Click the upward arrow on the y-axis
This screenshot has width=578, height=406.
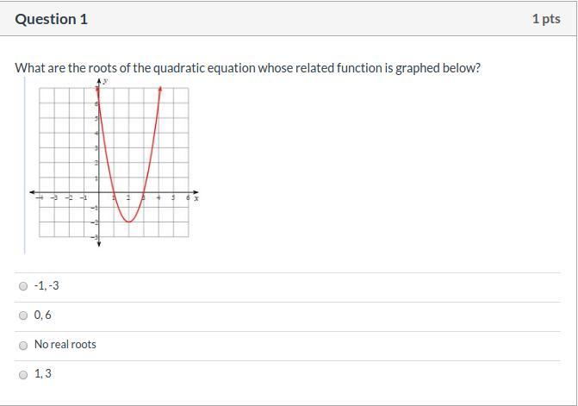coord(98,81)
